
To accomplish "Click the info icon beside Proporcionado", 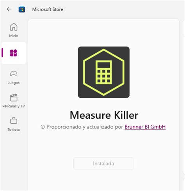I will (x=43, y=127).
